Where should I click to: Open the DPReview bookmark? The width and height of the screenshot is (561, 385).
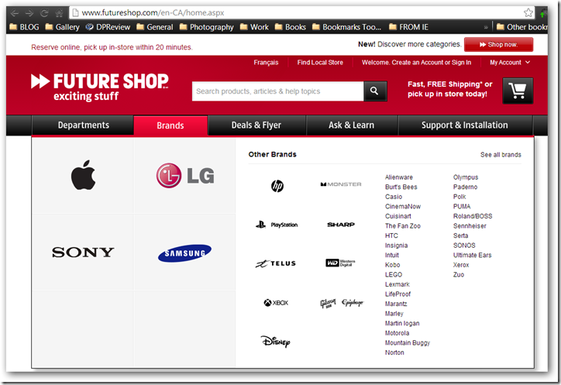[x=108, y=27]
